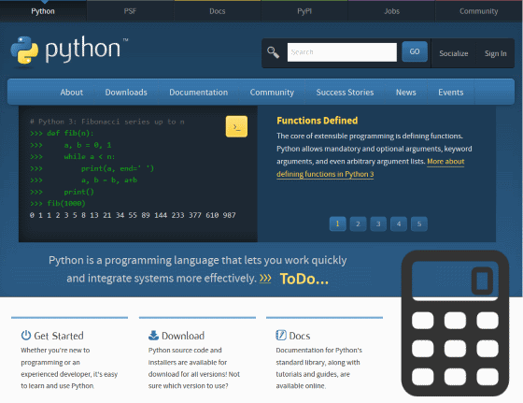Screen dimensions: 523x403
Task: Open the Success Stories navigation menu
Action: tap(345, 93)
